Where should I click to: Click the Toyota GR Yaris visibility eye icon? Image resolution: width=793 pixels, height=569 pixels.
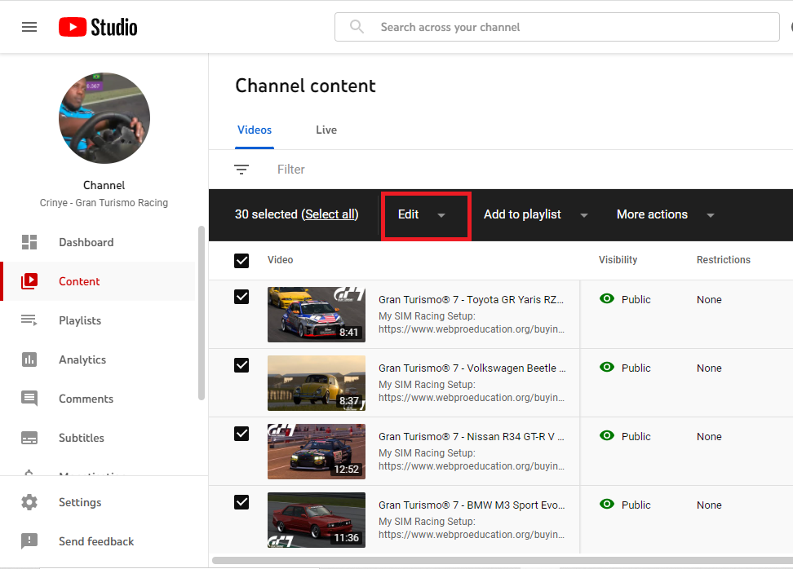pyautogui.click(x=607, y=298)
